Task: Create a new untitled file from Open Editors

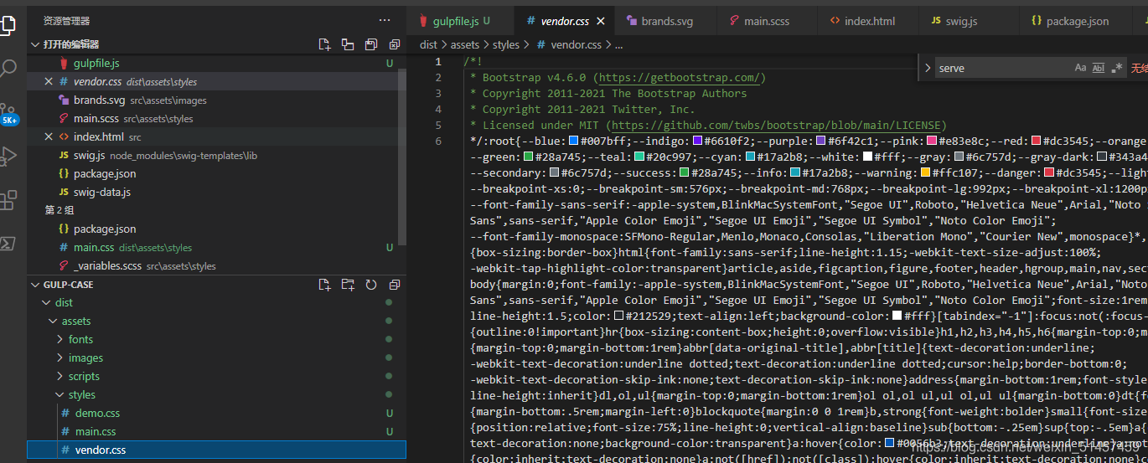Action: 324,44
